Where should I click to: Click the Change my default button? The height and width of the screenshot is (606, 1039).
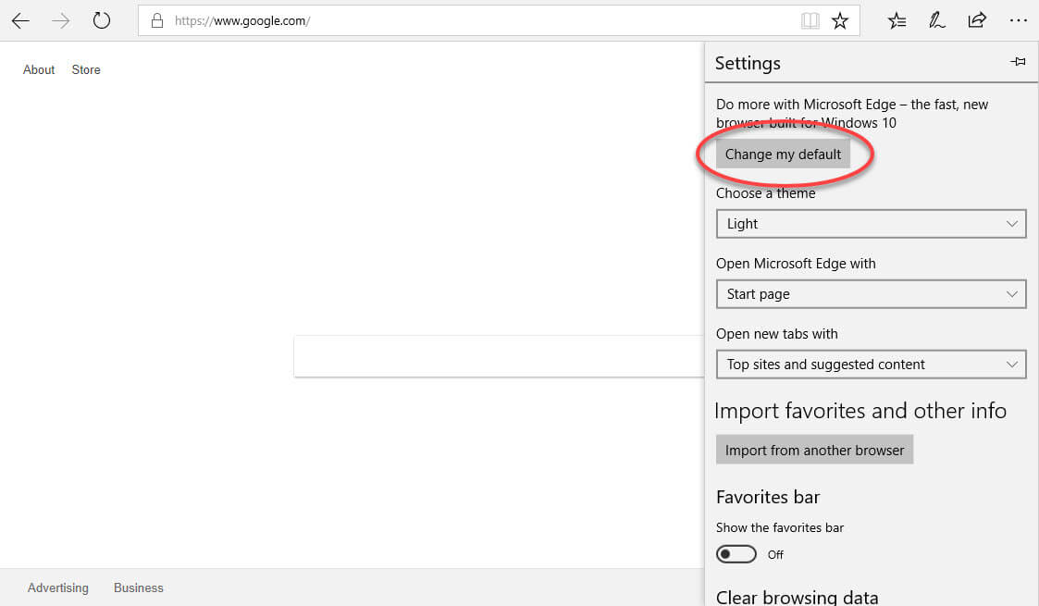tap(783, 155)
